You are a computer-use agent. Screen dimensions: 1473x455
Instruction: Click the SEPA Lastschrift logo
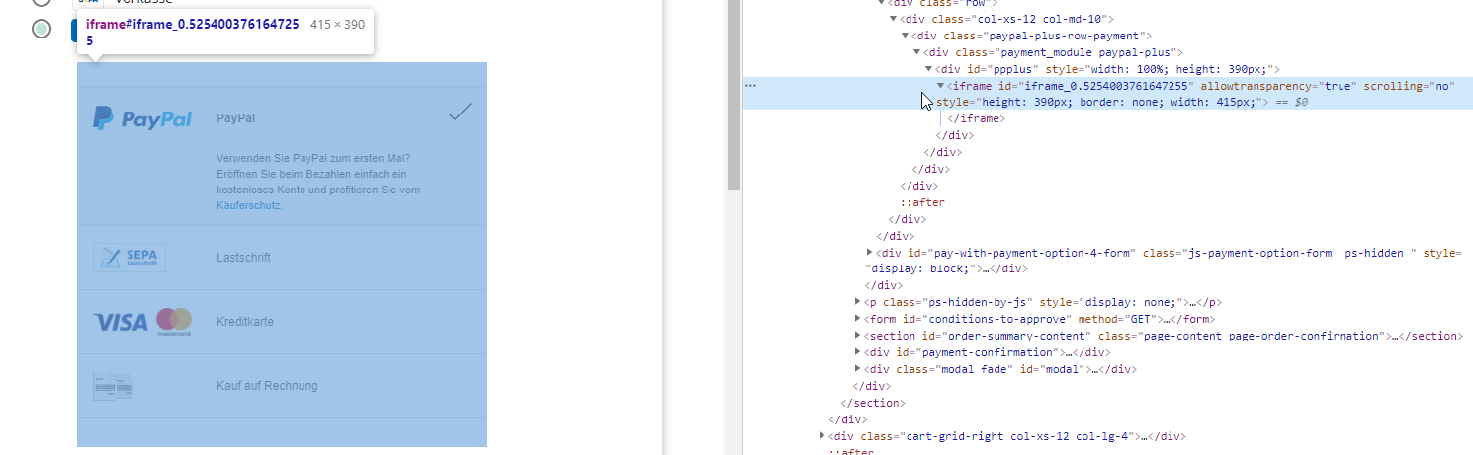(130, 258)
